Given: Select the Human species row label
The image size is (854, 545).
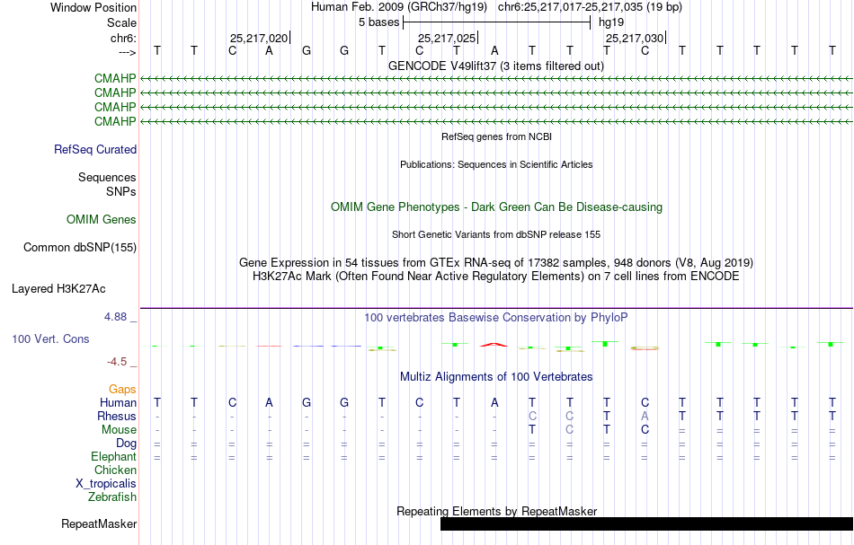Looking at the screenshot, I should pos(118,403).
